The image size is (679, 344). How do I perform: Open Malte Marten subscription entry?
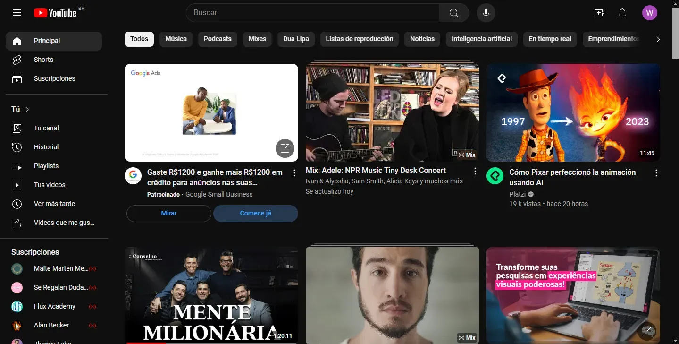pos(54,269)
